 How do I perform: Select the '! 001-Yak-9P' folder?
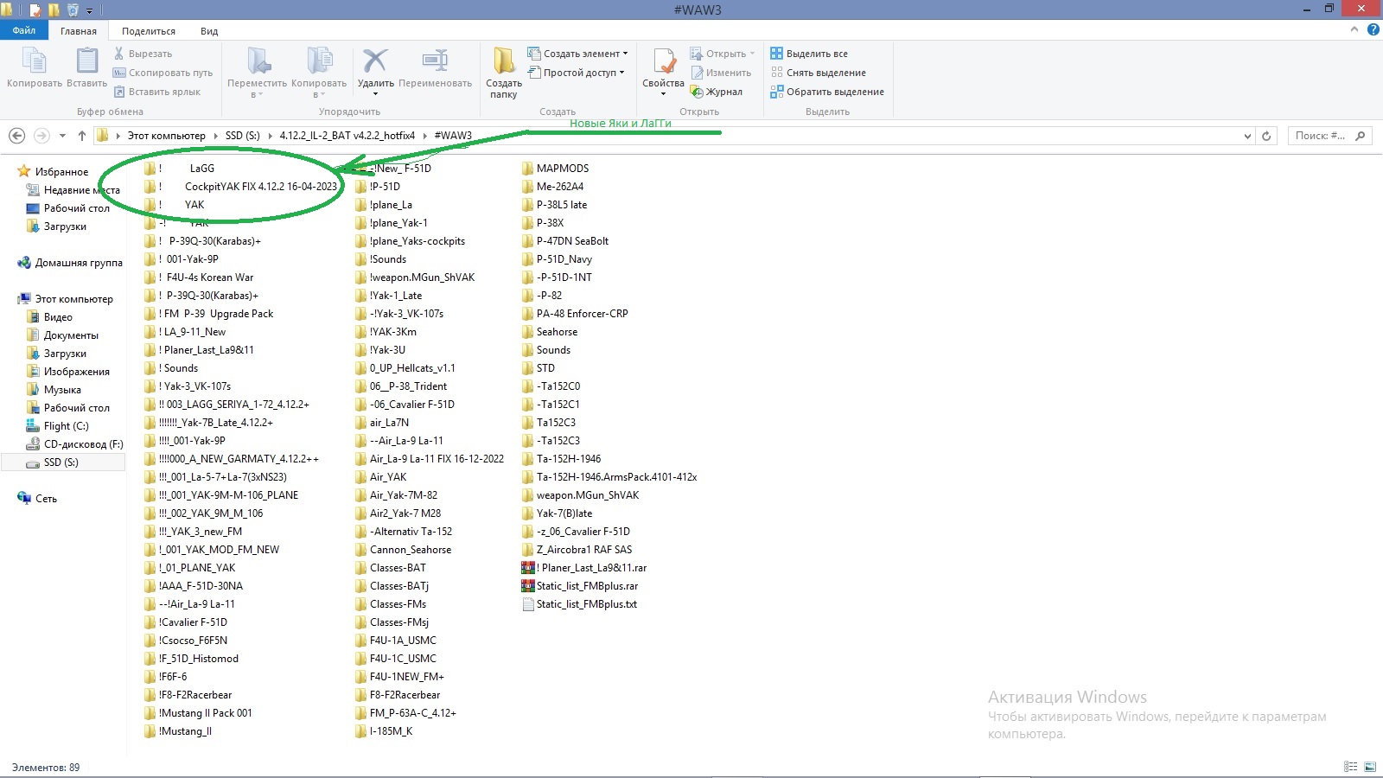click(x=182, y=259)
